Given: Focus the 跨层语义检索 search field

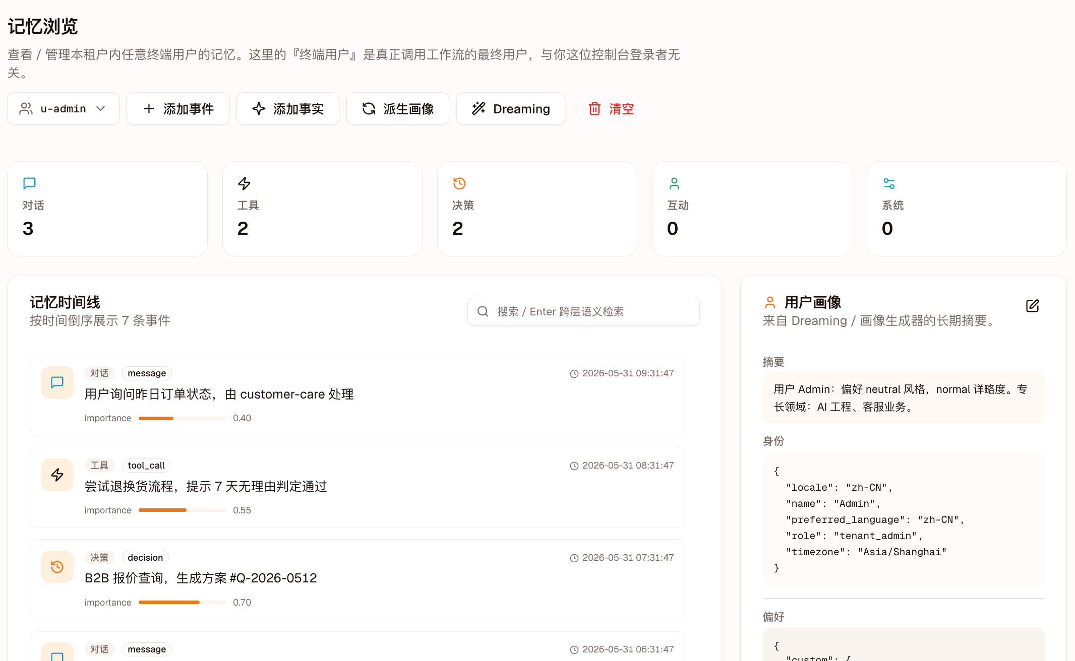Looking at the screenshot, I should (x=583, y=311).
